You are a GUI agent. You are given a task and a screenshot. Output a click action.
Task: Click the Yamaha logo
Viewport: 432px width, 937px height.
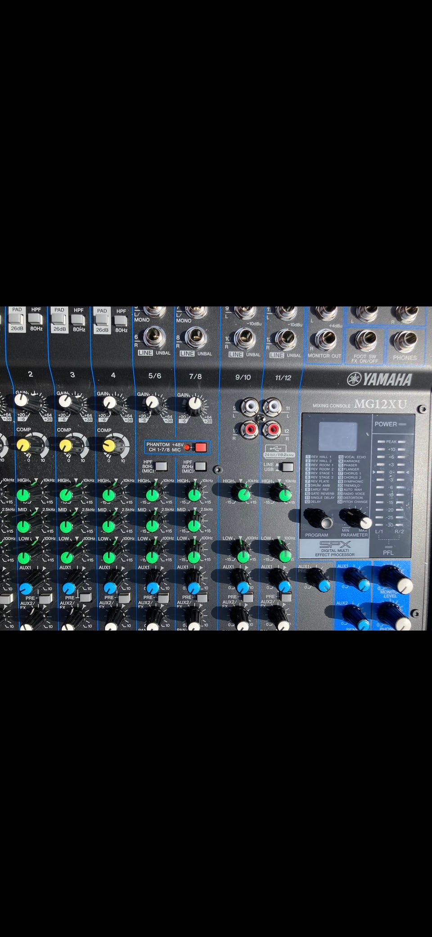pos(379,379)
